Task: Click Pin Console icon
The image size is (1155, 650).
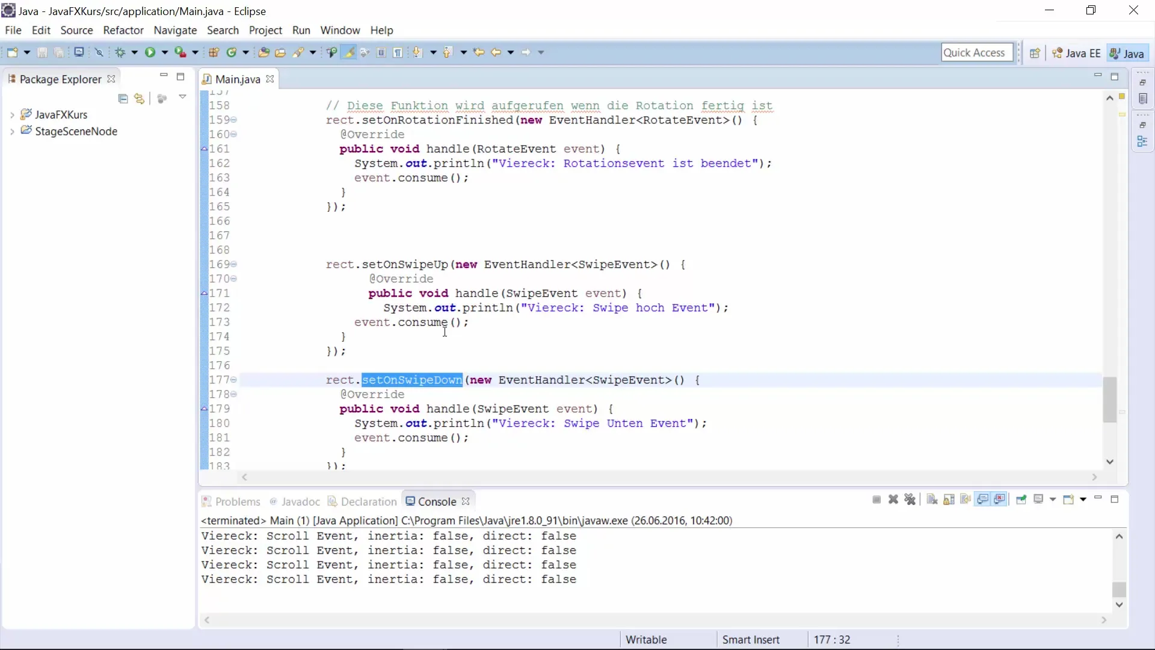Action: pos(1021,500)
